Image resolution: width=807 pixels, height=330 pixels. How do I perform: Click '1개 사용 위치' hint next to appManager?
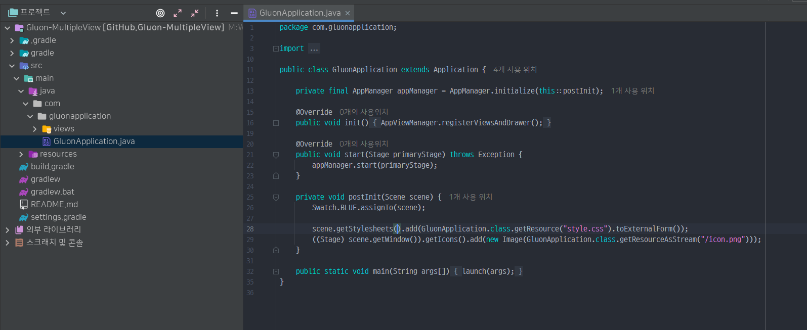click(632, 91)
